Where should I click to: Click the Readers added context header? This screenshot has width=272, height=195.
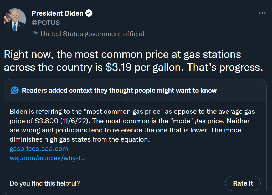click(x=119, y=91)
